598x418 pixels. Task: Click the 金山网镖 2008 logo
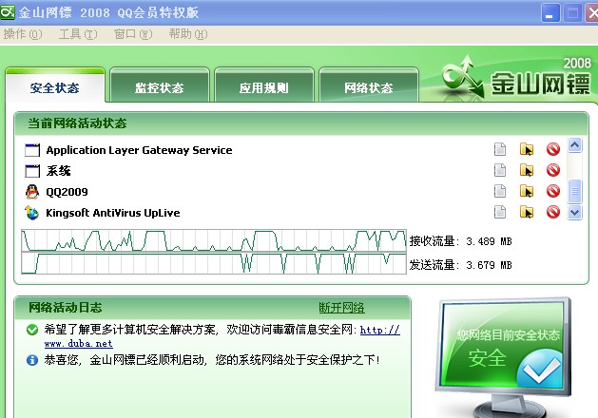click(517, 78)
